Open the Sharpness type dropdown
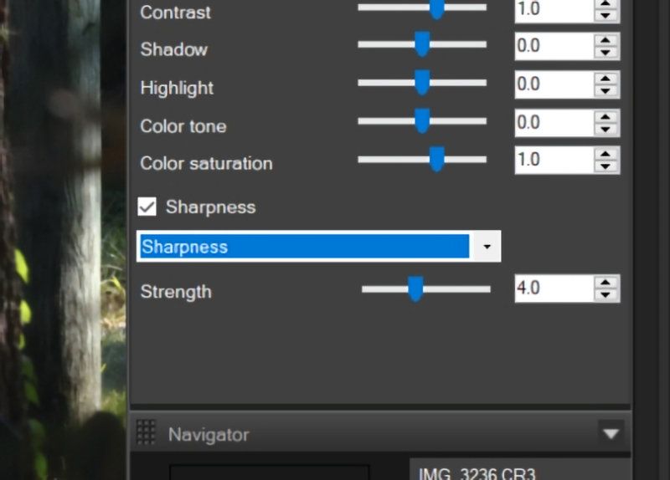670x480 pixels. [x=487, y=247]
